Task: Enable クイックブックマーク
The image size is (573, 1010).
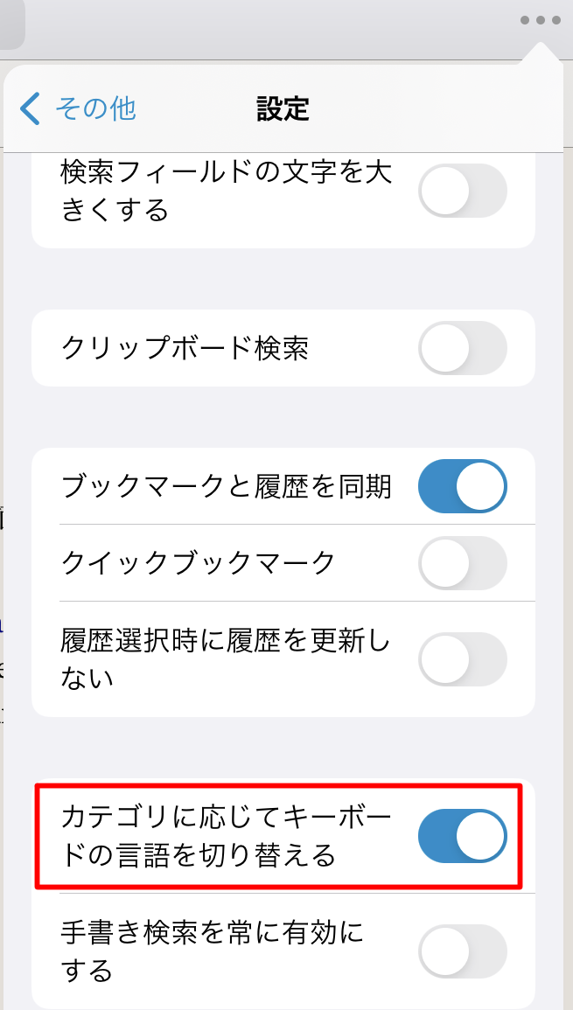Action: pos(462,563)
